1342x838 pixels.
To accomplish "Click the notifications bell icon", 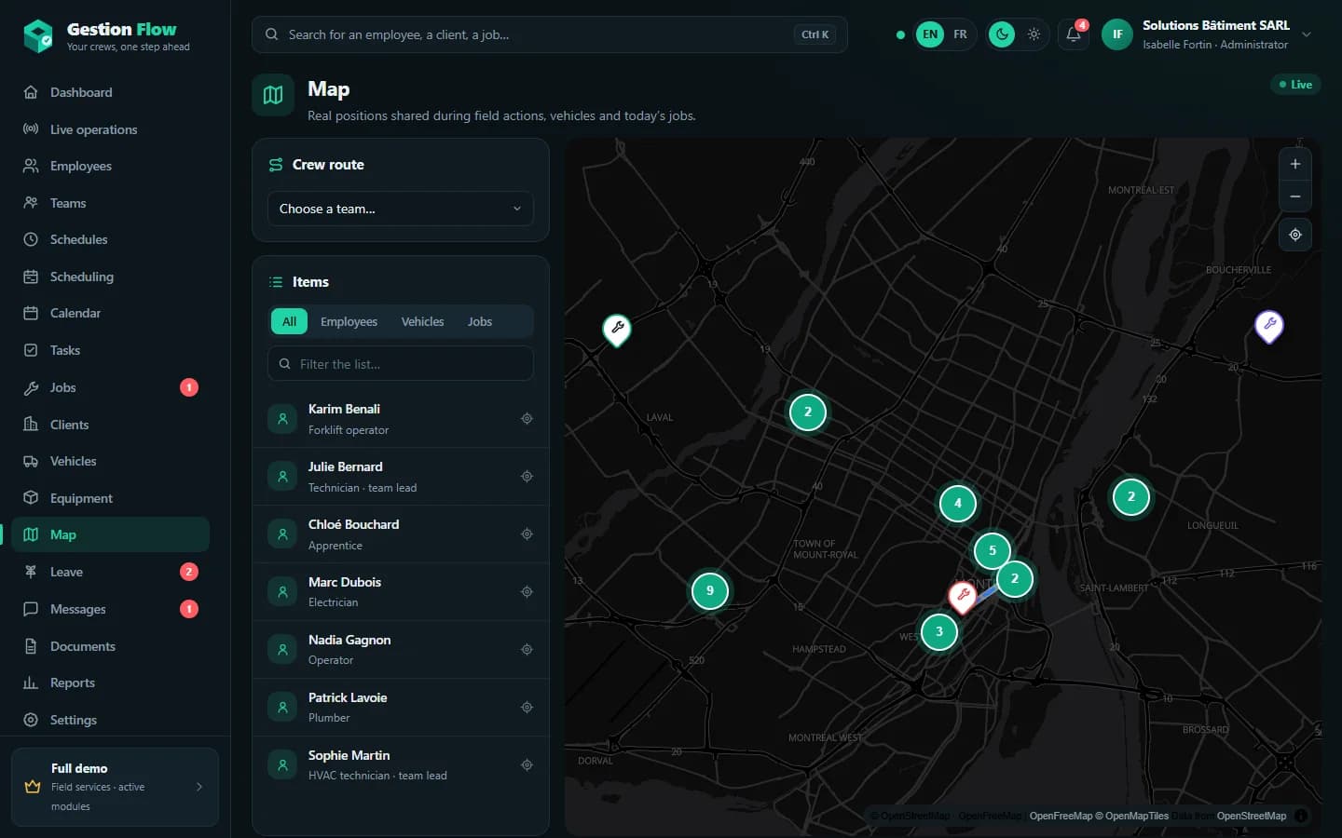I will 1074,34.
